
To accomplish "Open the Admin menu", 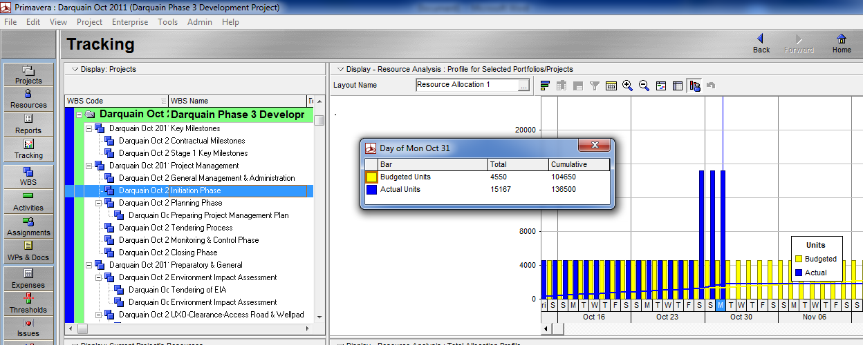I will [200, 22].
